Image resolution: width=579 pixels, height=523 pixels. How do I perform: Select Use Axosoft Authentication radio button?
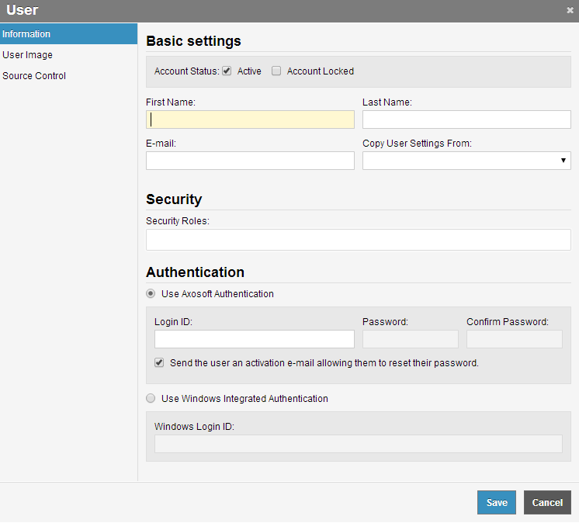click(151, 293)
